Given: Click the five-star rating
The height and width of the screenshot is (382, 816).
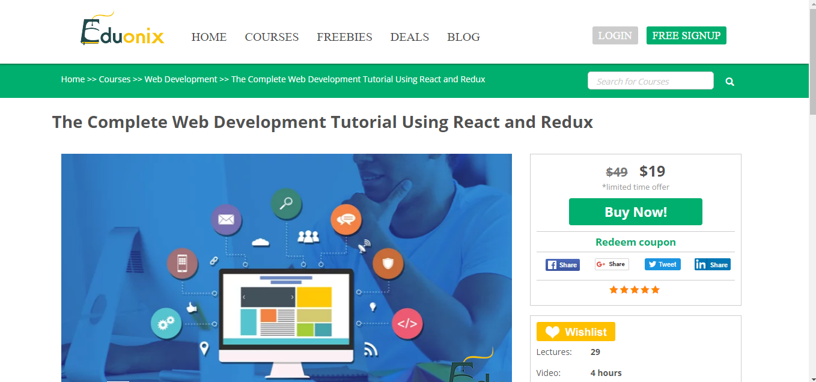Looking at the screenshot, I should tap(635, 290).
